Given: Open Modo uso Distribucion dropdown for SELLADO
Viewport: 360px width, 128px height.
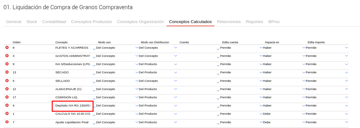Looking at the screenshot, I should 175,81.
